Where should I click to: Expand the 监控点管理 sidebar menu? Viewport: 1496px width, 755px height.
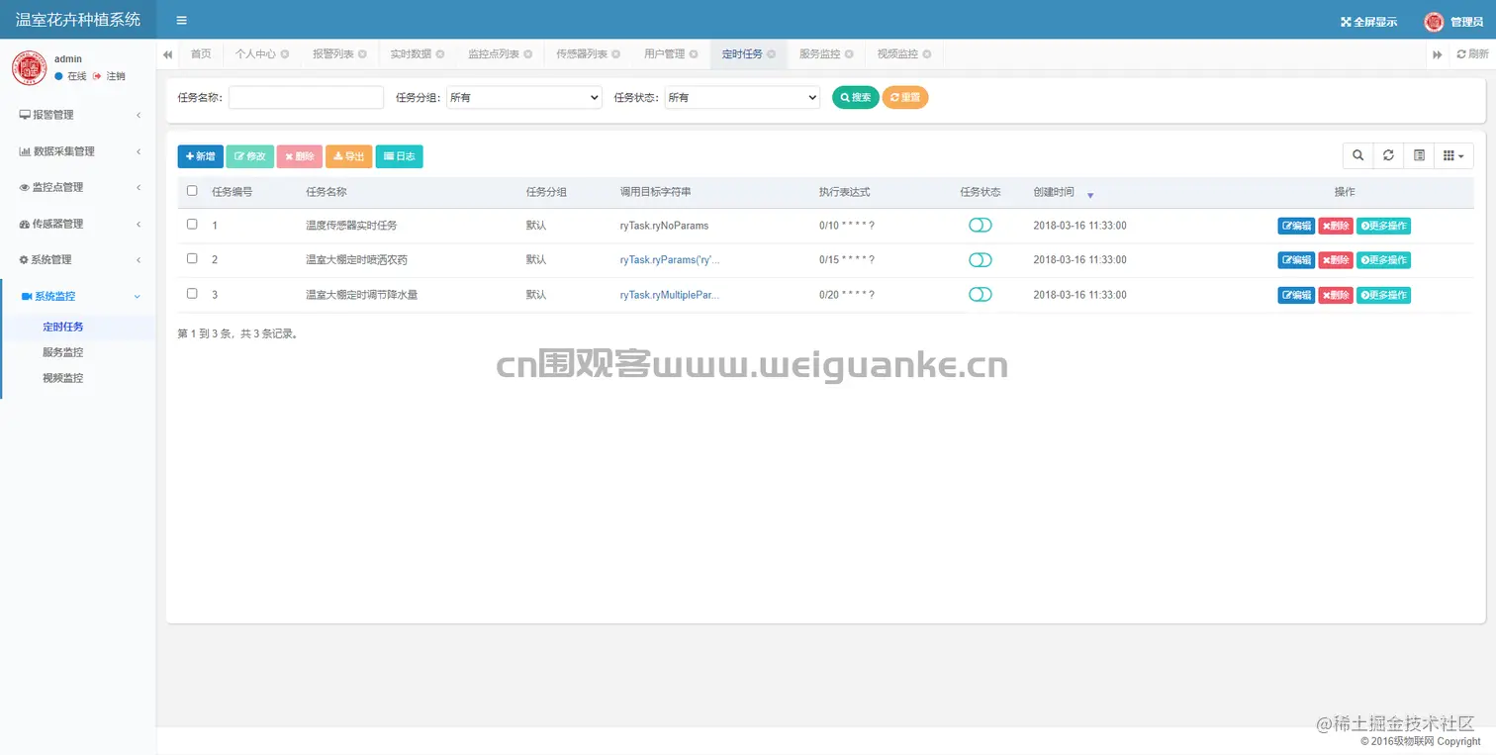[78, 187]
